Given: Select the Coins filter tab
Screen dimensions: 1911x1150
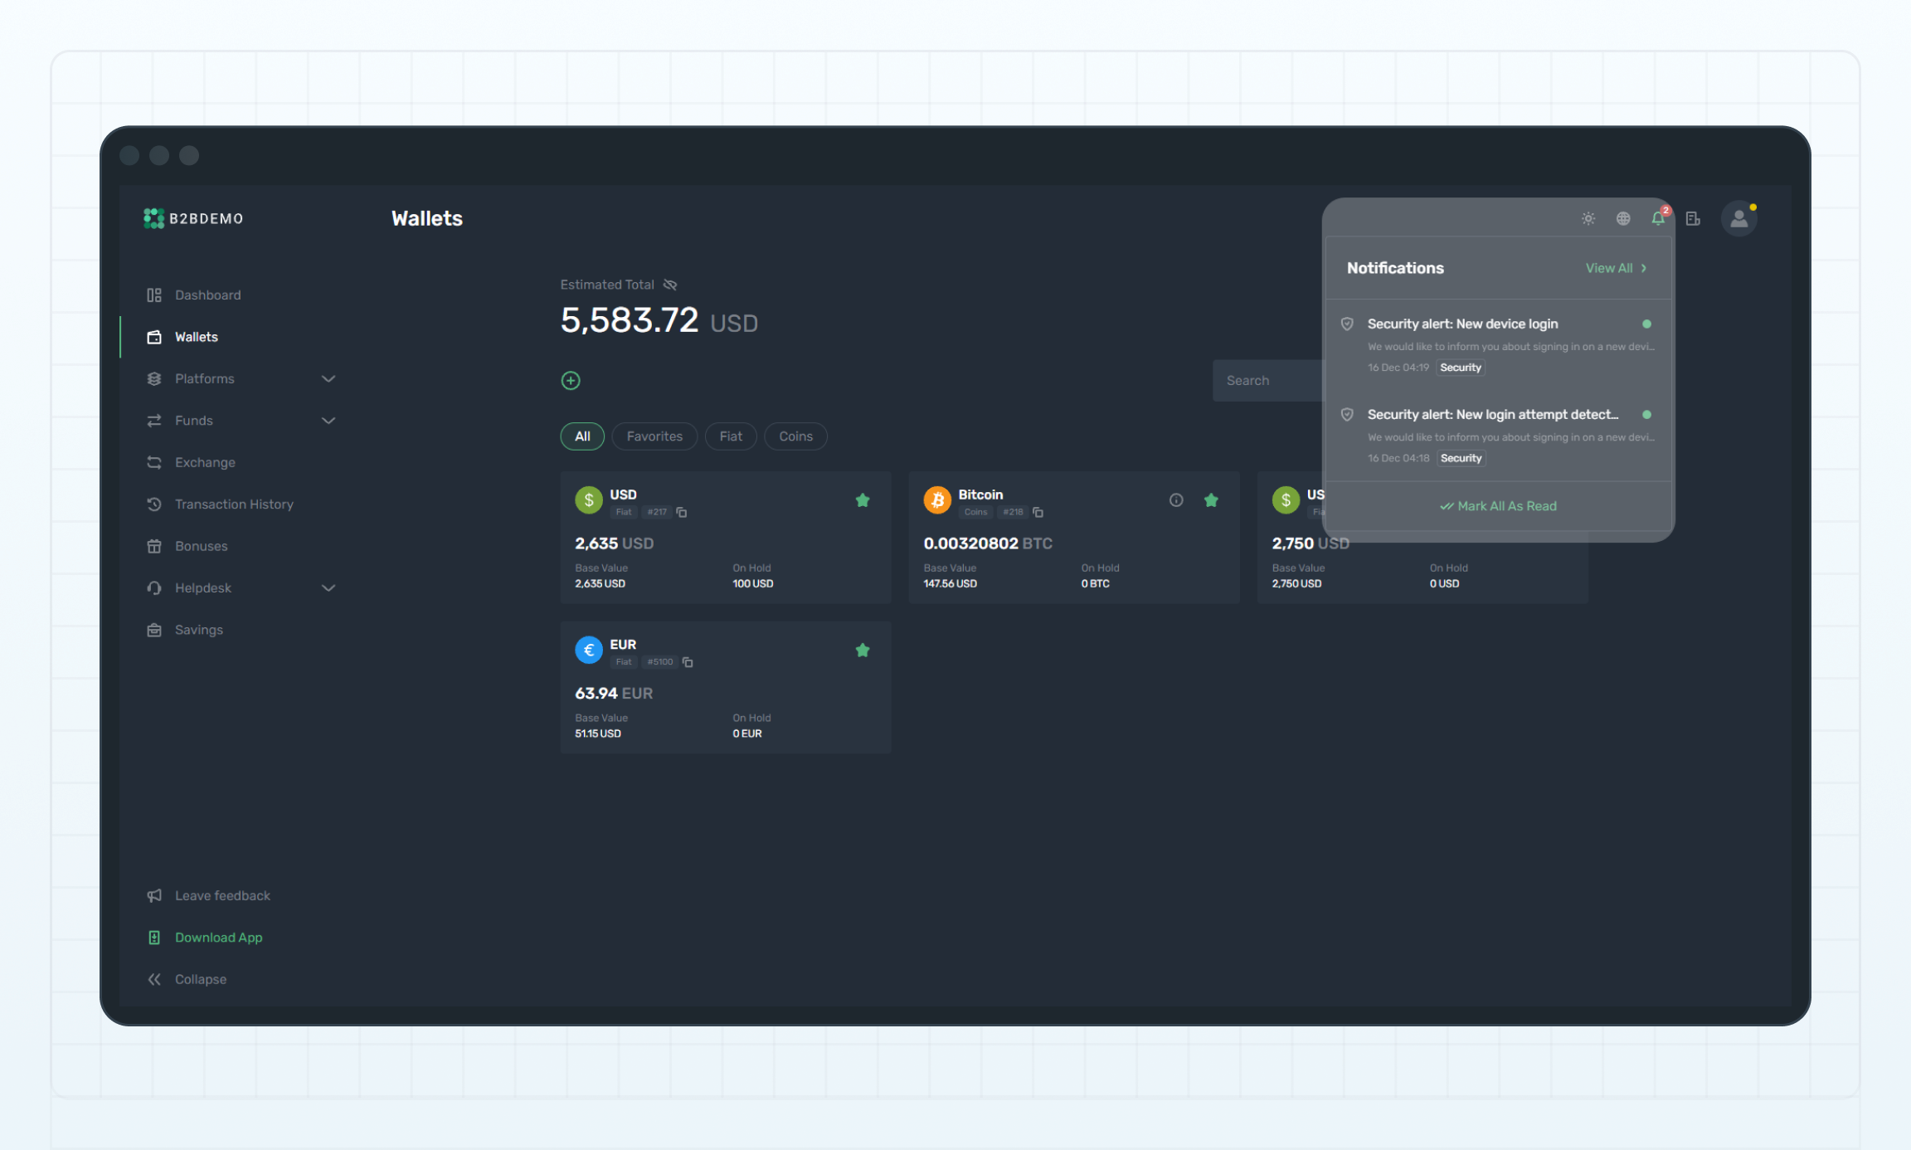Looking at the screenshot, I should (795, 436).
